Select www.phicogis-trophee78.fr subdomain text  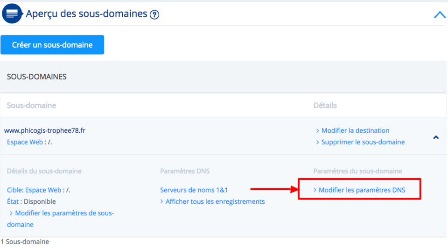pos(45,130)
